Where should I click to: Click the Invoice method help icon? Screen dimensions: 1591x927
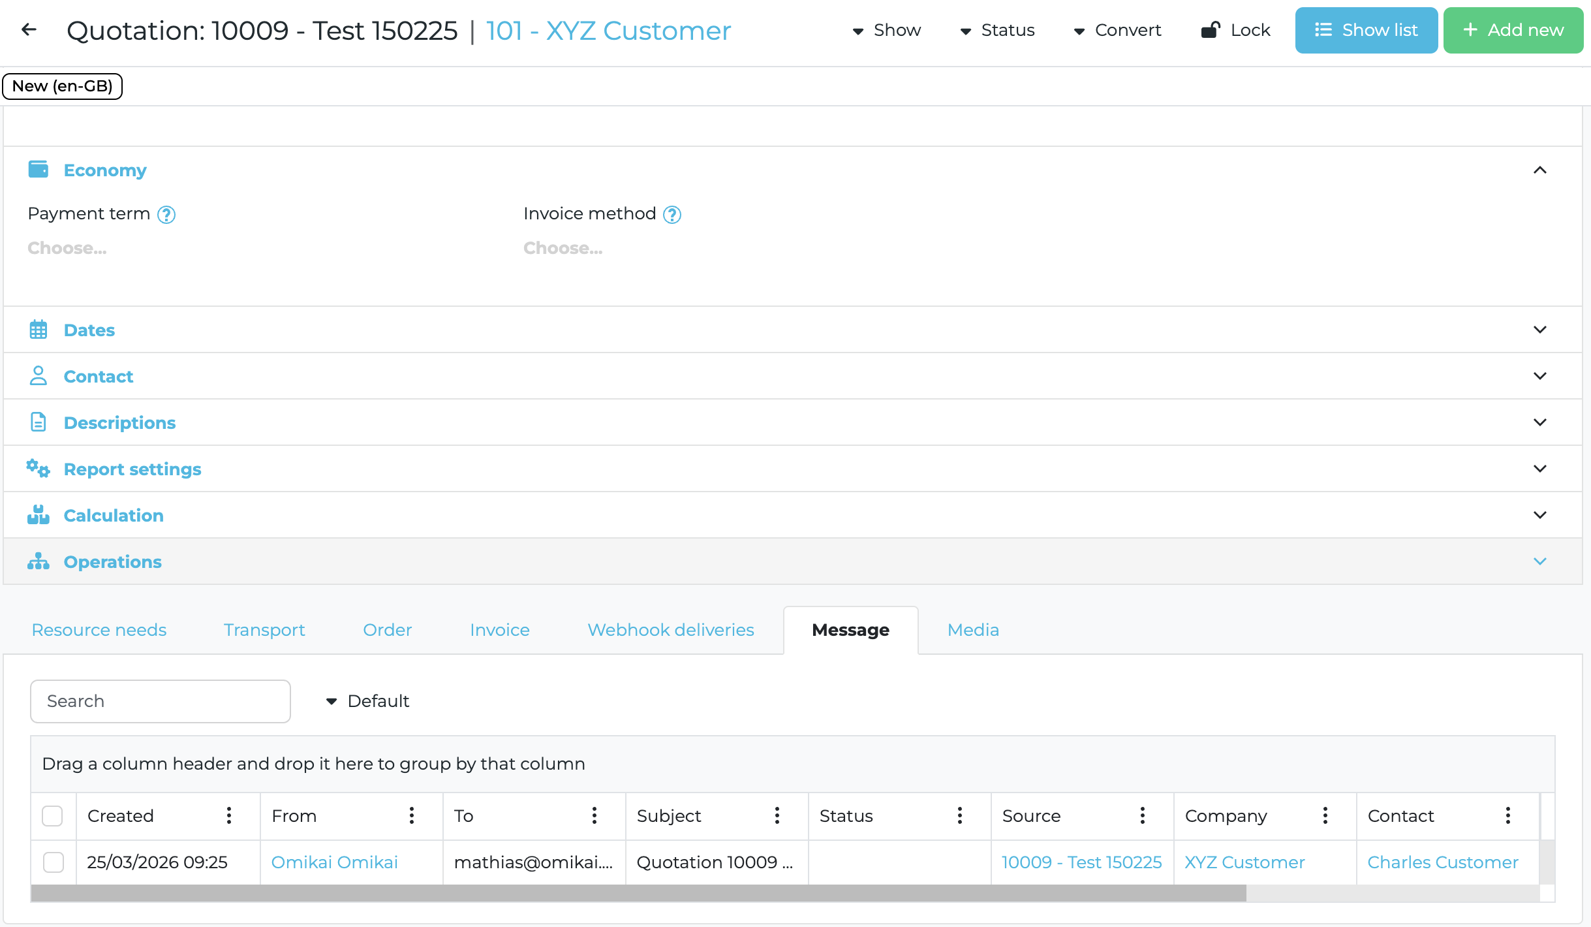coord(672,215)
